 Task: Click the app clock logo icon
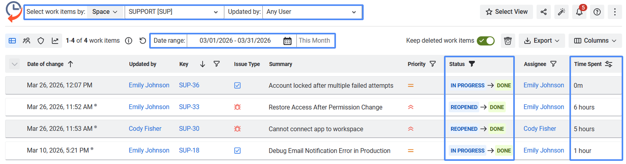(x=14, y=12)
